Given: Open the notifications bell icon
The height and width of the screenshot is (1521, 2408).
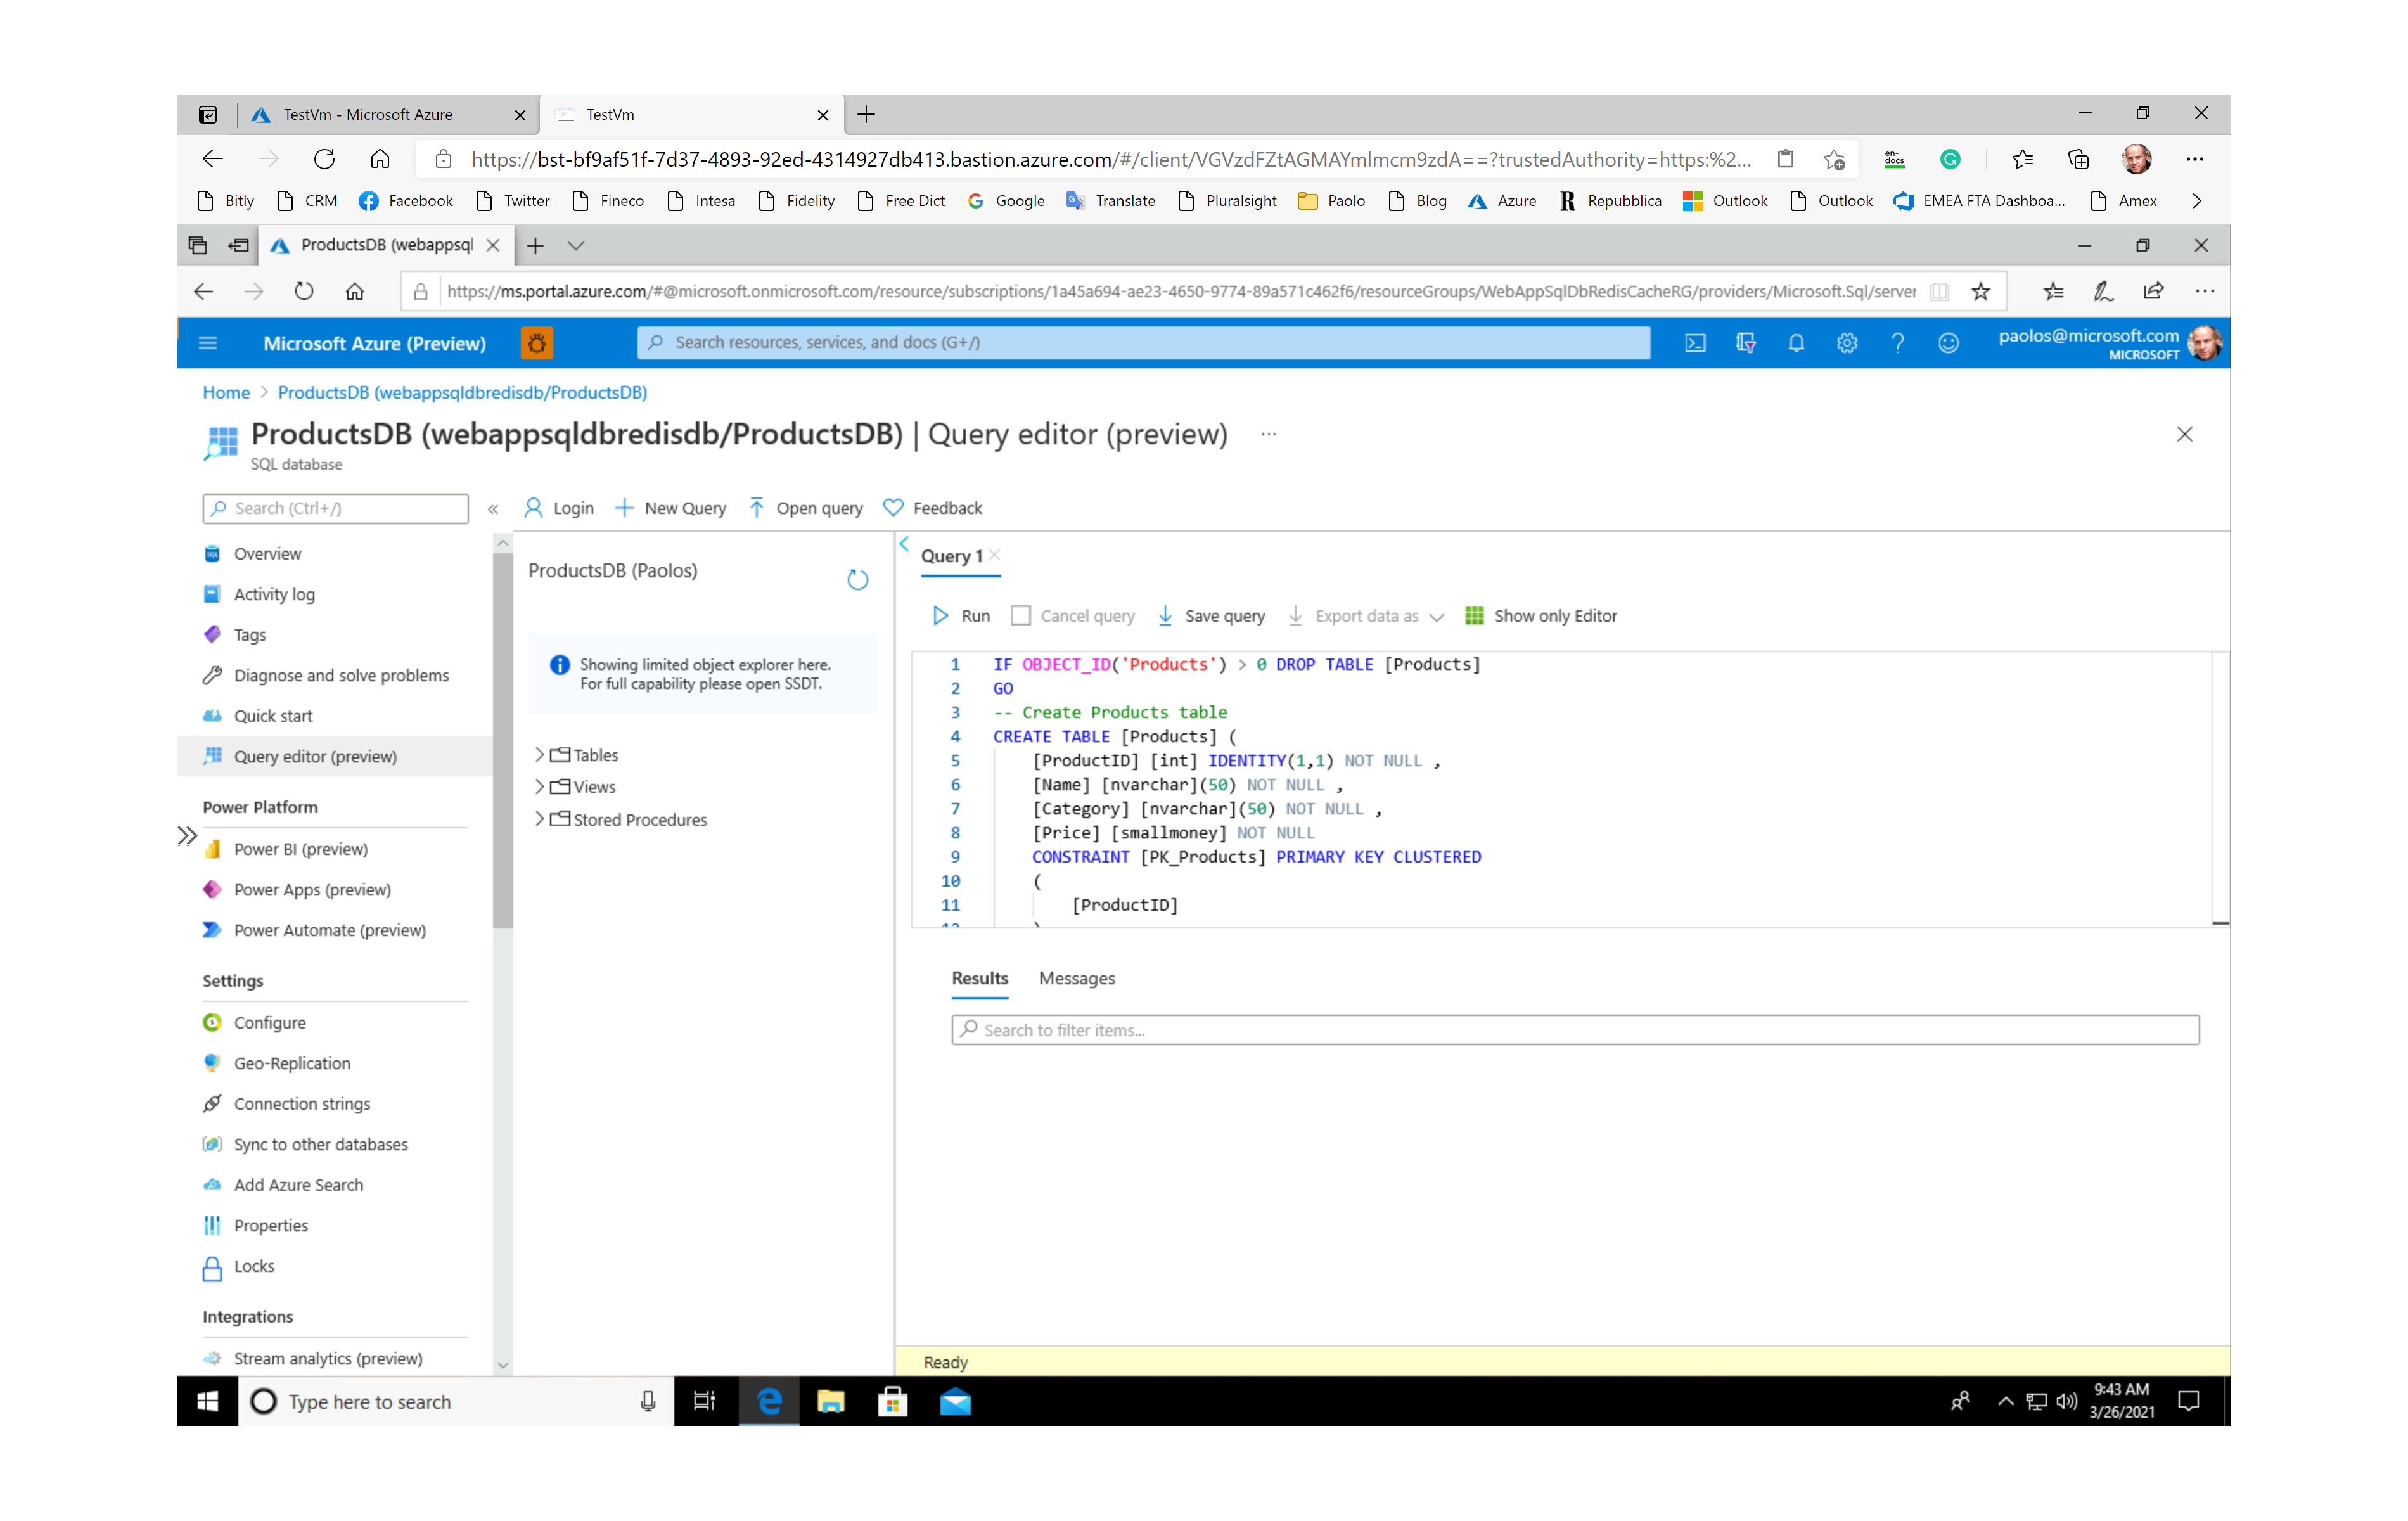Looking at the screenshot, I should (1796, 343).
